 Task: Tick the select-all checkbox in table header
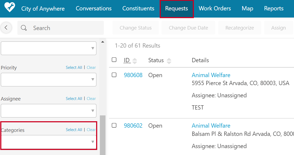[114, 60]
